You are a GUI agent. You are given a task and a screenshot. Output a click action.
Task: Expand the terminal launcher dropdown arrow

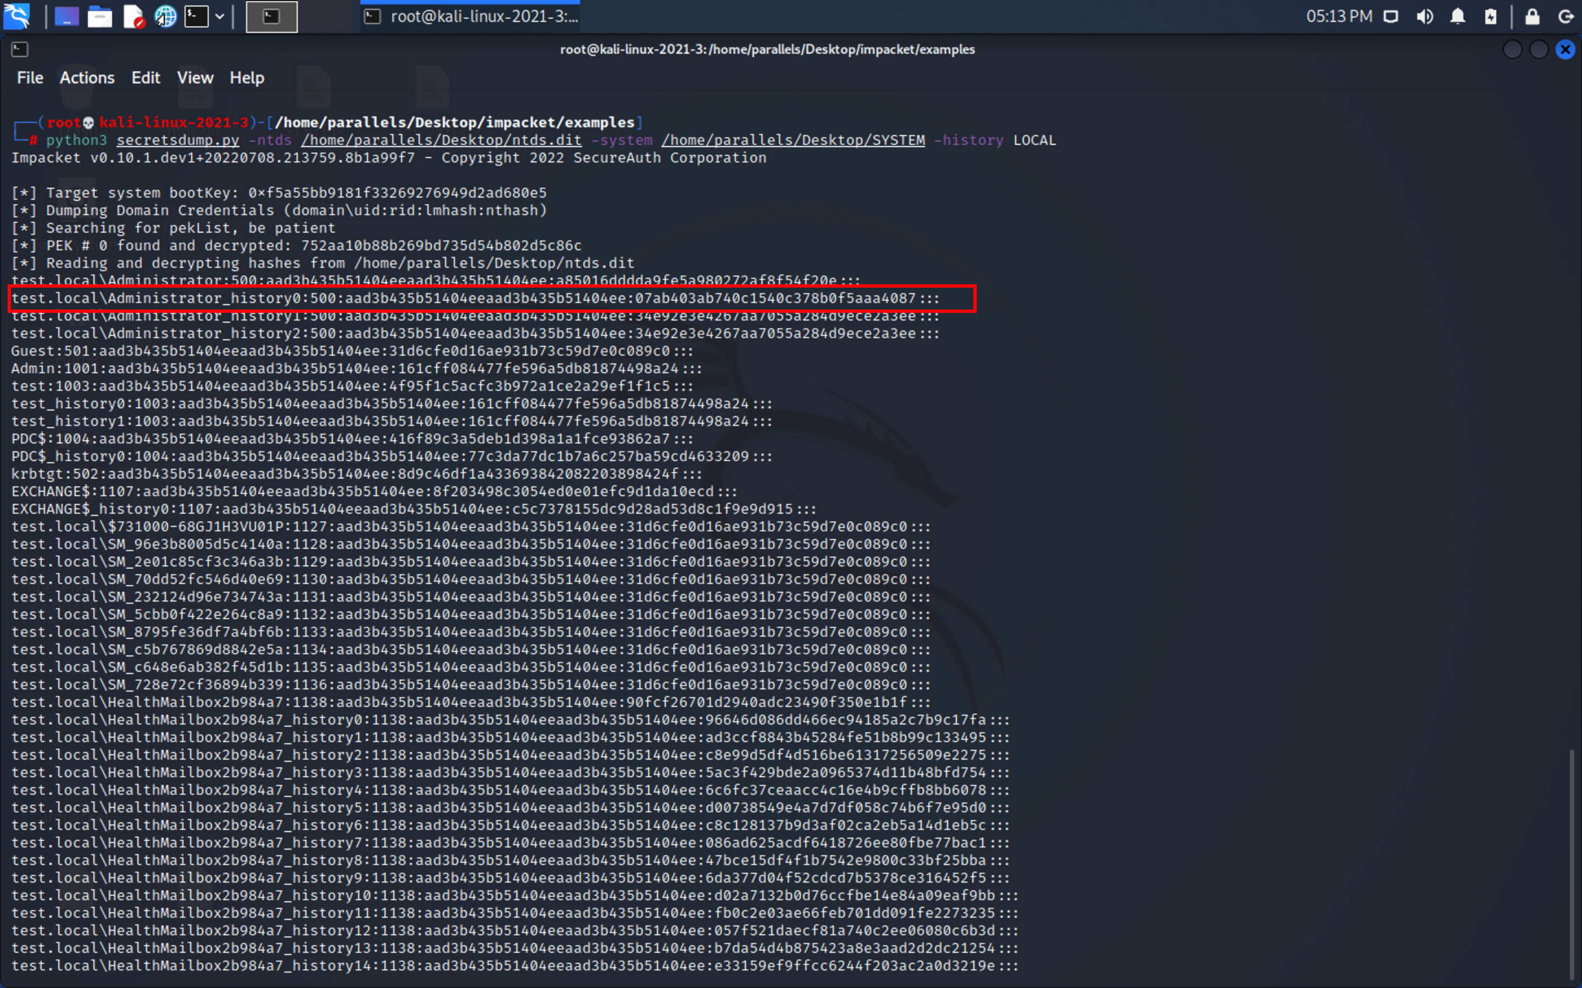(220, 16)
